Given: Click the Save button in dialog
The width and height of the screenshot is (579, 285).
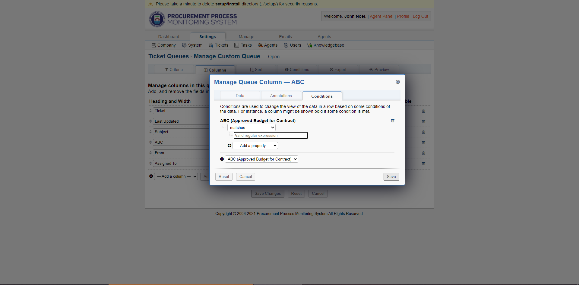Looking at the screenshot, I should coord(391,176).
